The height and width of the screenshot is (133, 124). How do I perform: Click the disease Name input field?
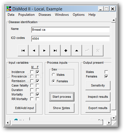(x=71, y=30)
